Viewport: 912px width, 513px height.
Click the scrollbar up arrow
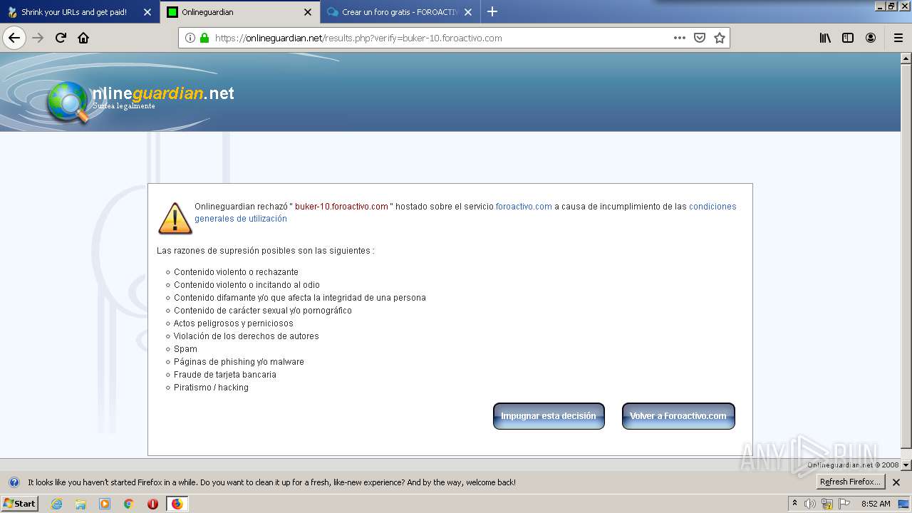(x=906, y=58)
